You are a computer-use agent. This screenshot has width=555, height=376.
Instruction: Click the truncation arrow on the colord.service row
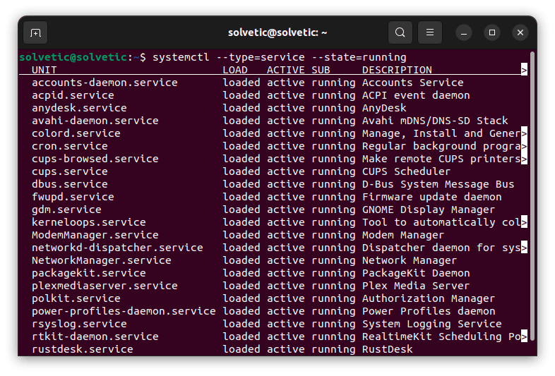coord(524,133)
